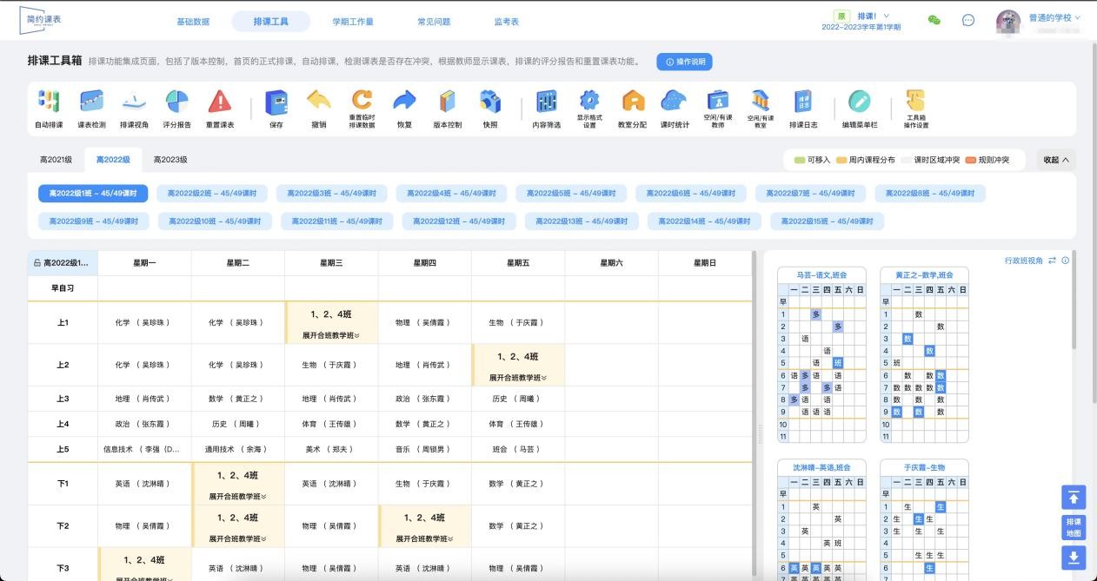Click the 简约课表 logo
This screenshot has width=1097, height=581.
click(x=41, y=21)
